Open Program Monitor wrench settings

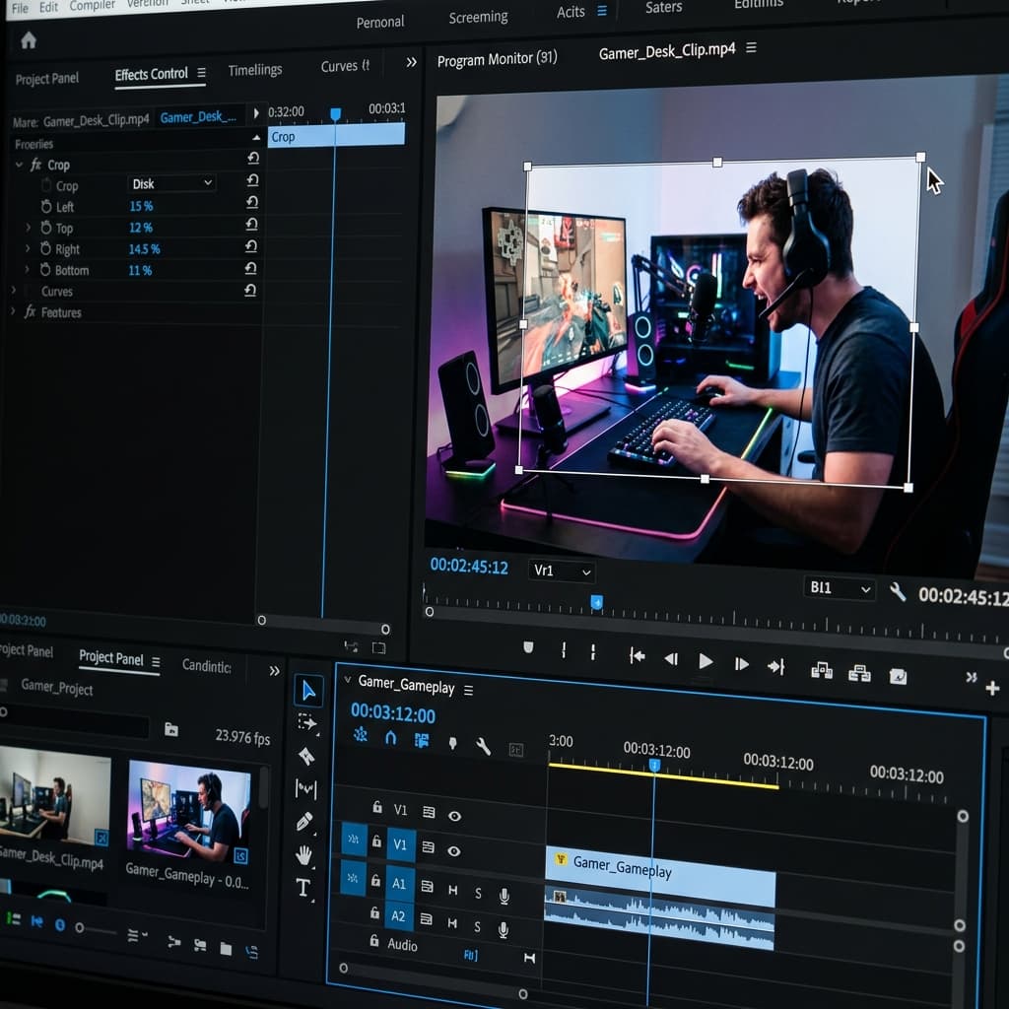pos(898,591)
